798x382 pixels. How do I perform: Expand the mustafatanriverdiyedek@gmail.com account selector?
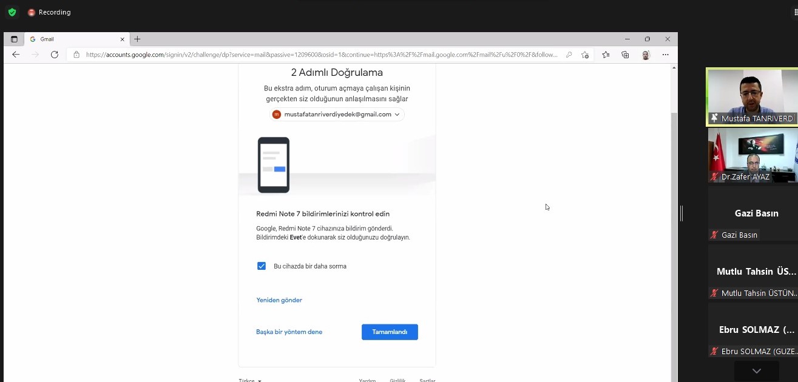point(337,114)
